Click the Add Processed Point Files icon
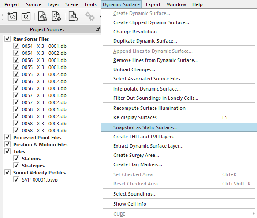Screen dimensions: 257x218 click(56, 16)
